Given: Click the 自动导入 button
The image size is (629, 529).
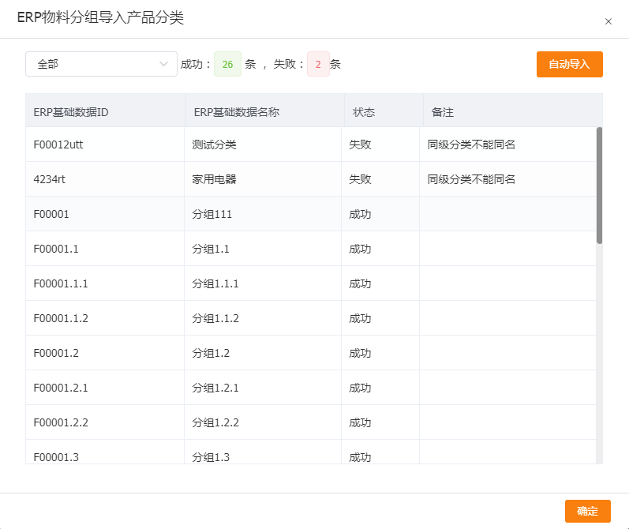Looking at the screenshot, I should pyautogui.click(x=569, y=64).
